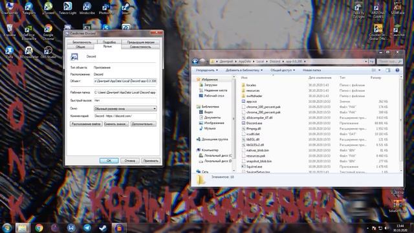The image size is (414, 233).
Task: Open the Dead by Daylight desktop shortcut
Action: 358,10
